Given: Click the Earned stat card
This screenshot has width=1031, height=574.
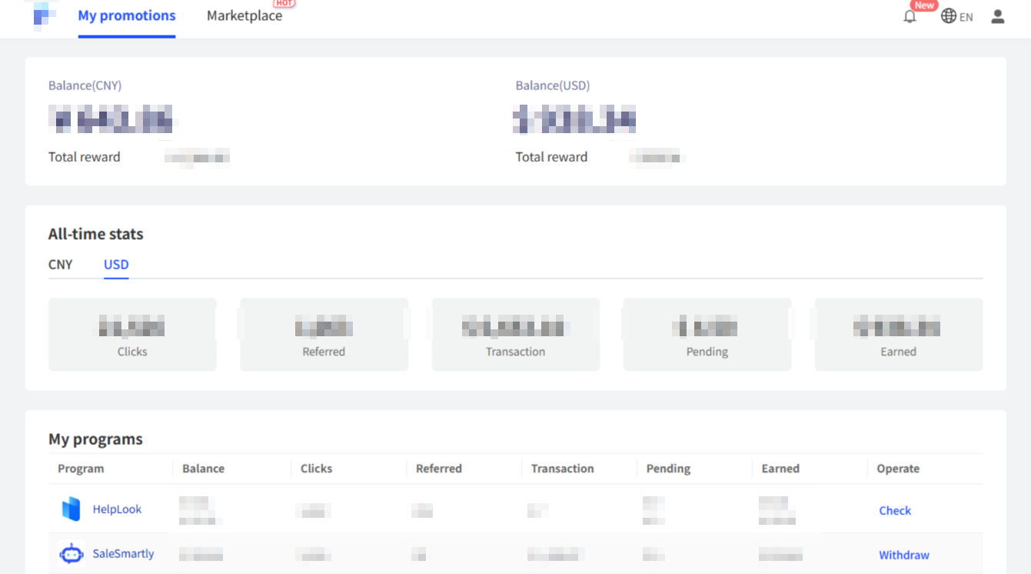Looking at the screenshot, I should 898,335.
